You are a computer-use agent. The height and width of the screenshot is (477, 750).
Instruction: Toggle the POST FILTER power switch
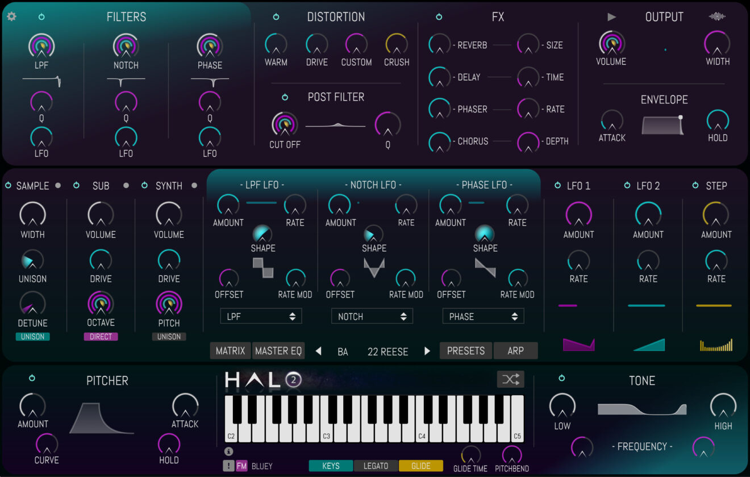pyautogui.click(x=284, y=97)
